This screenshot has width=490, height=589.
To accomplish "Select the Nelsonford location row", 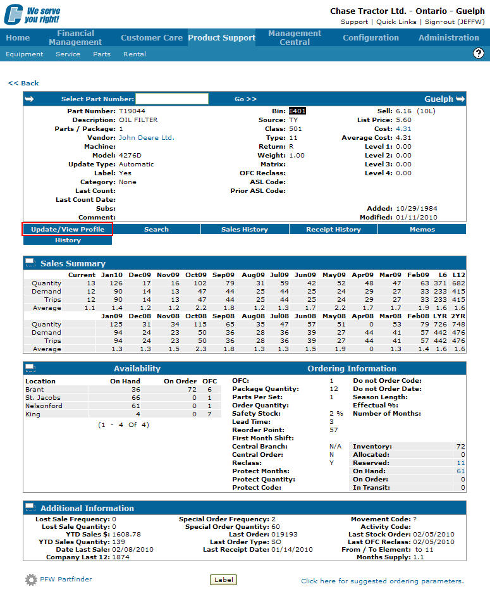I will click(x=123, y=406).
